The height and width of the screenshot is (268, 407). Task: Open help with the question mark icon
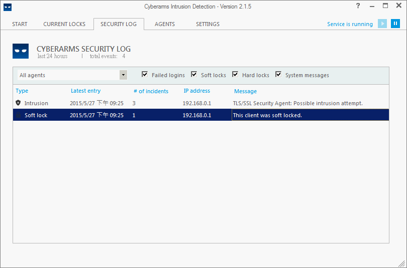(x=358, y=6)
